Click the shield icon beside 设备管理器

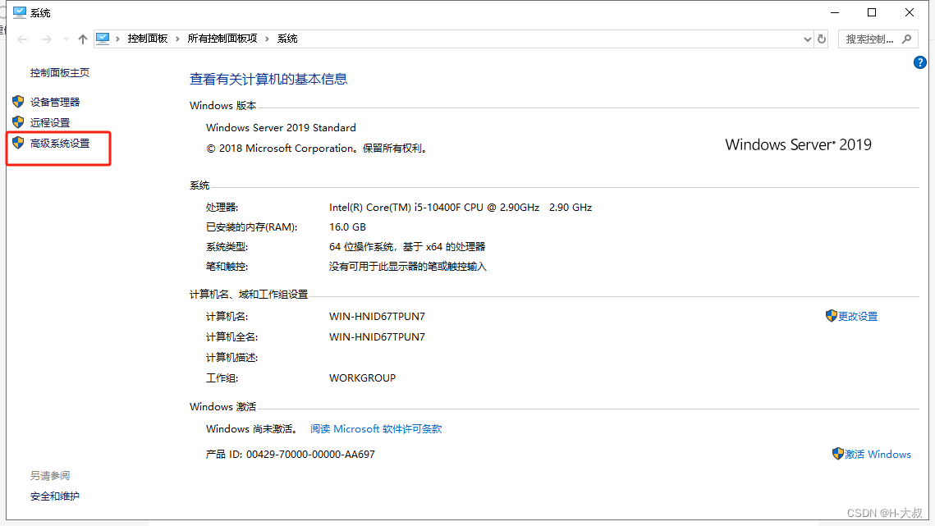point(18,102)
